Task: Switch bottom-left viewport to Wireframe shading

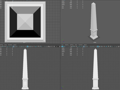Action: 26,46
